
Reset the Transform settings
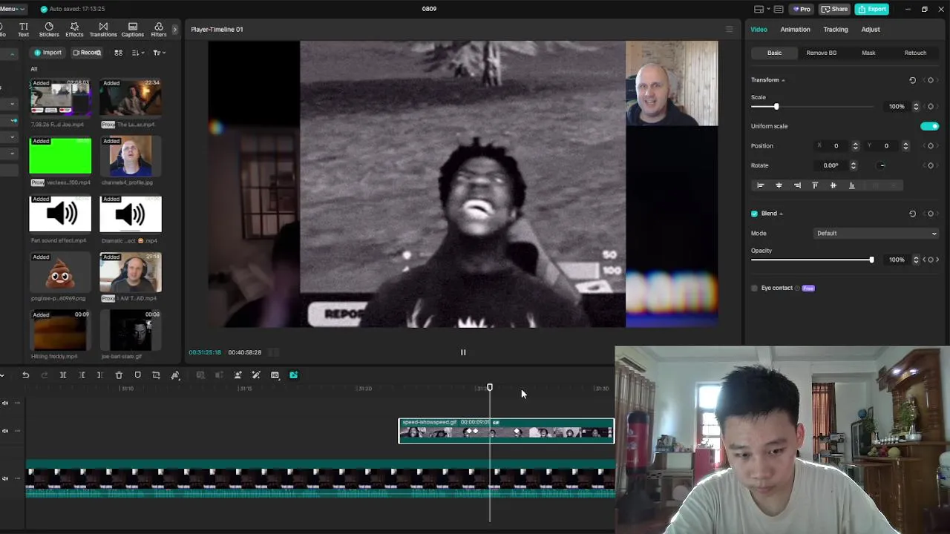tap(912, 80)
